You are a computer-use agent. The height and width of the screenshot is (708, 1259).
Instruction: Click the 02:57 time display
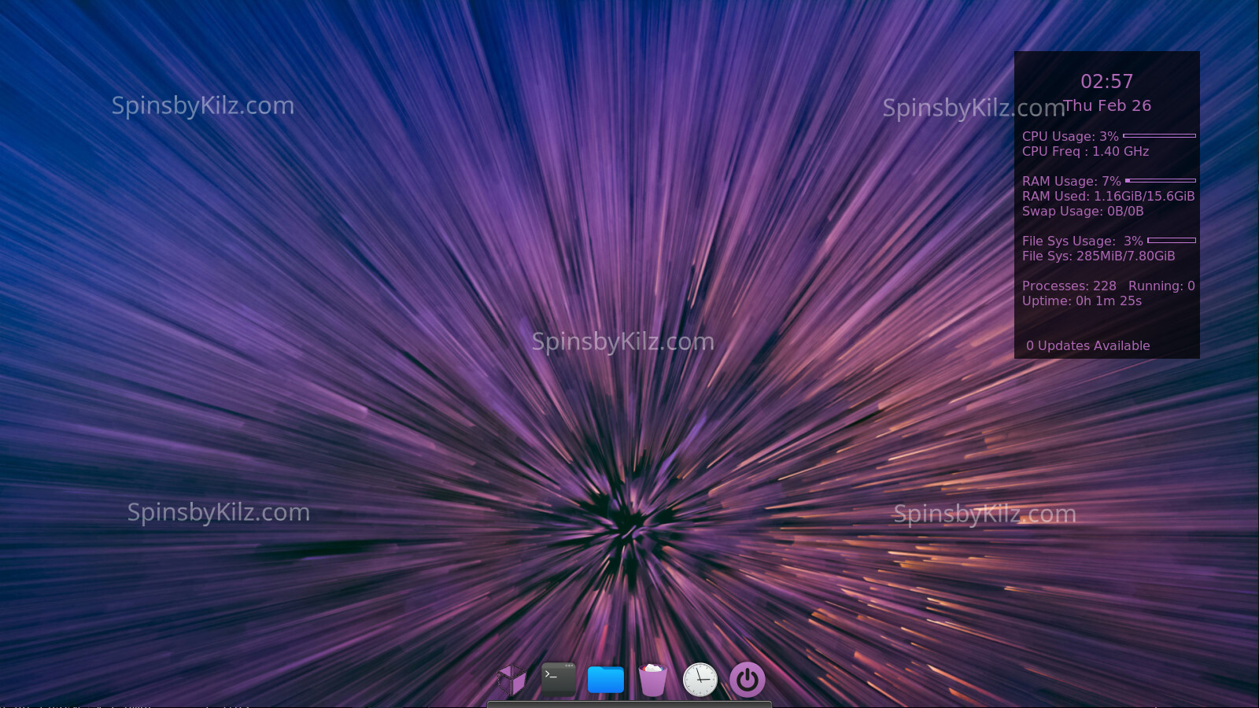coord(1106,82)
